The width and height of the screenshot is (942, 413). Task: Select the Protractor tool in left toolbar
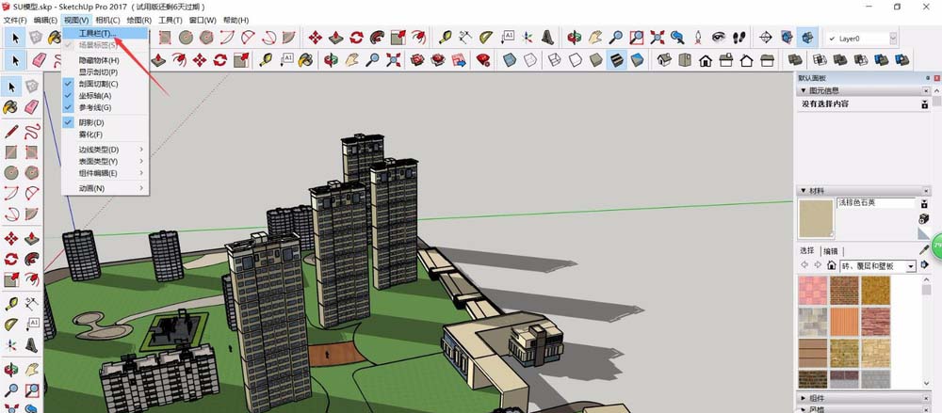(10, 325)
